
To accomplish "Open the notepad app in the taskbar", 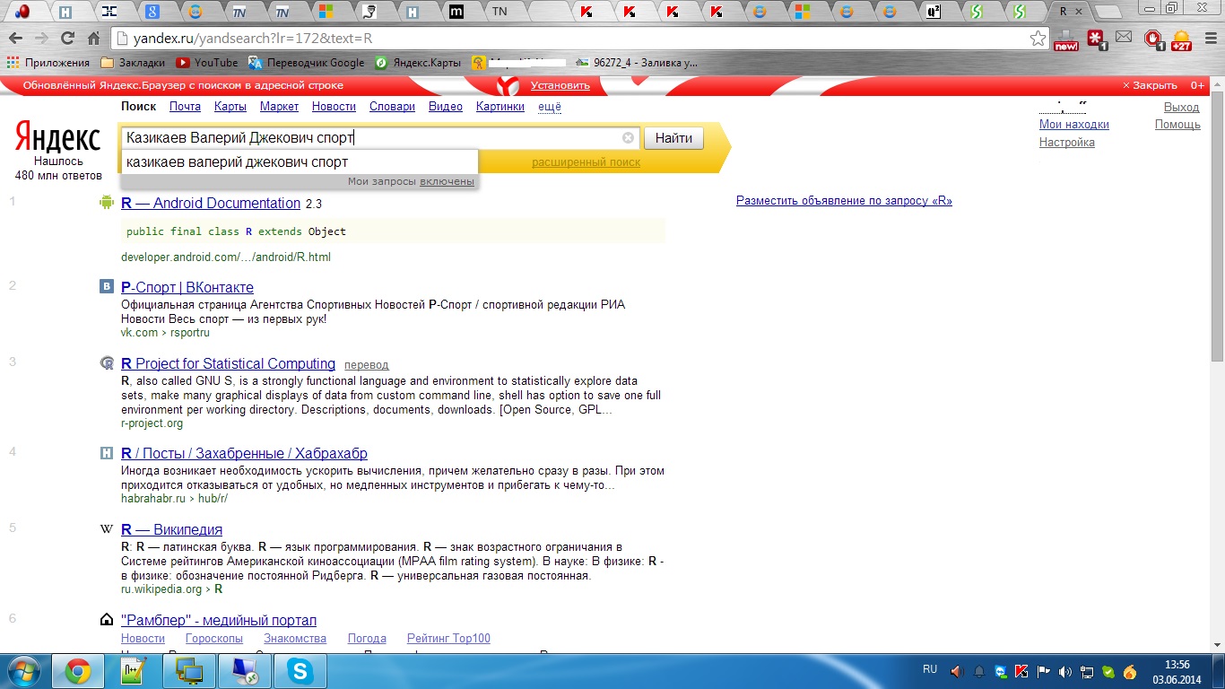I will coord(134,671).
